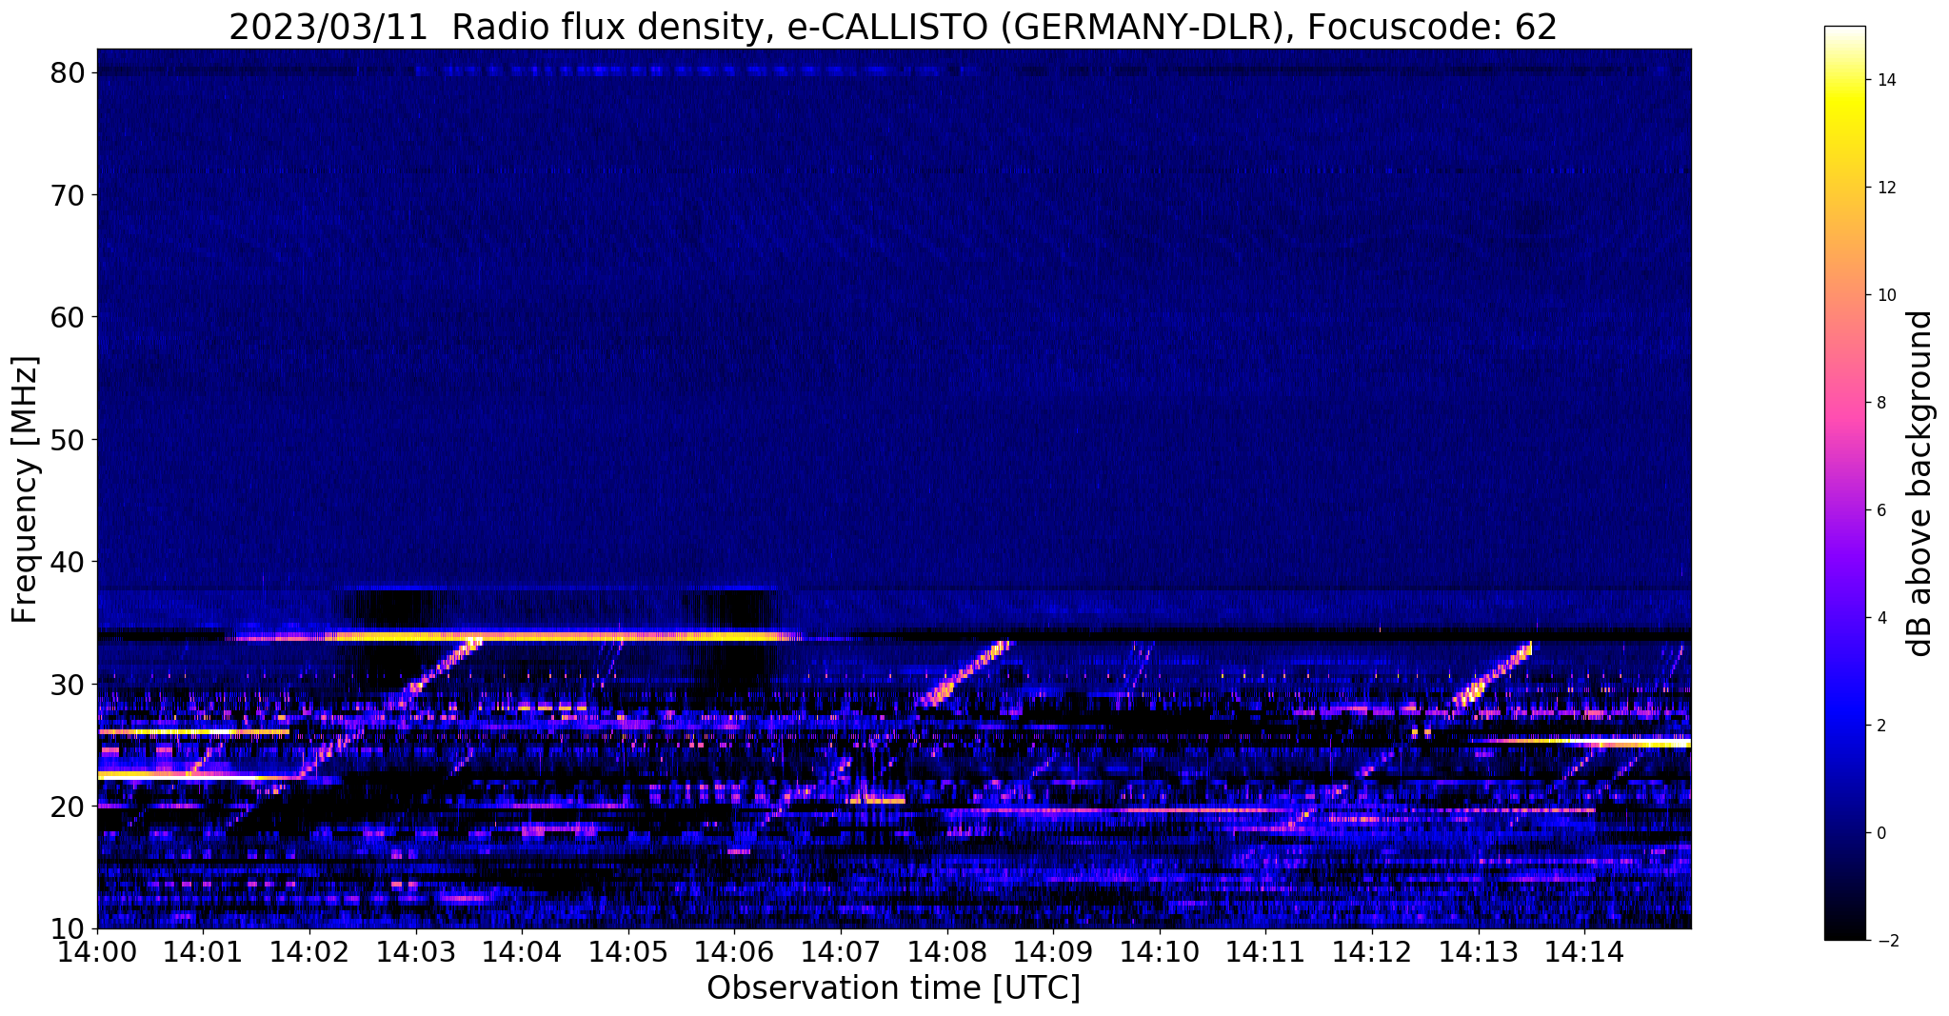Screen dimensions: 1949x1016
Task: Click the 14:04 time tick label
Action: [x=521, y=951]
